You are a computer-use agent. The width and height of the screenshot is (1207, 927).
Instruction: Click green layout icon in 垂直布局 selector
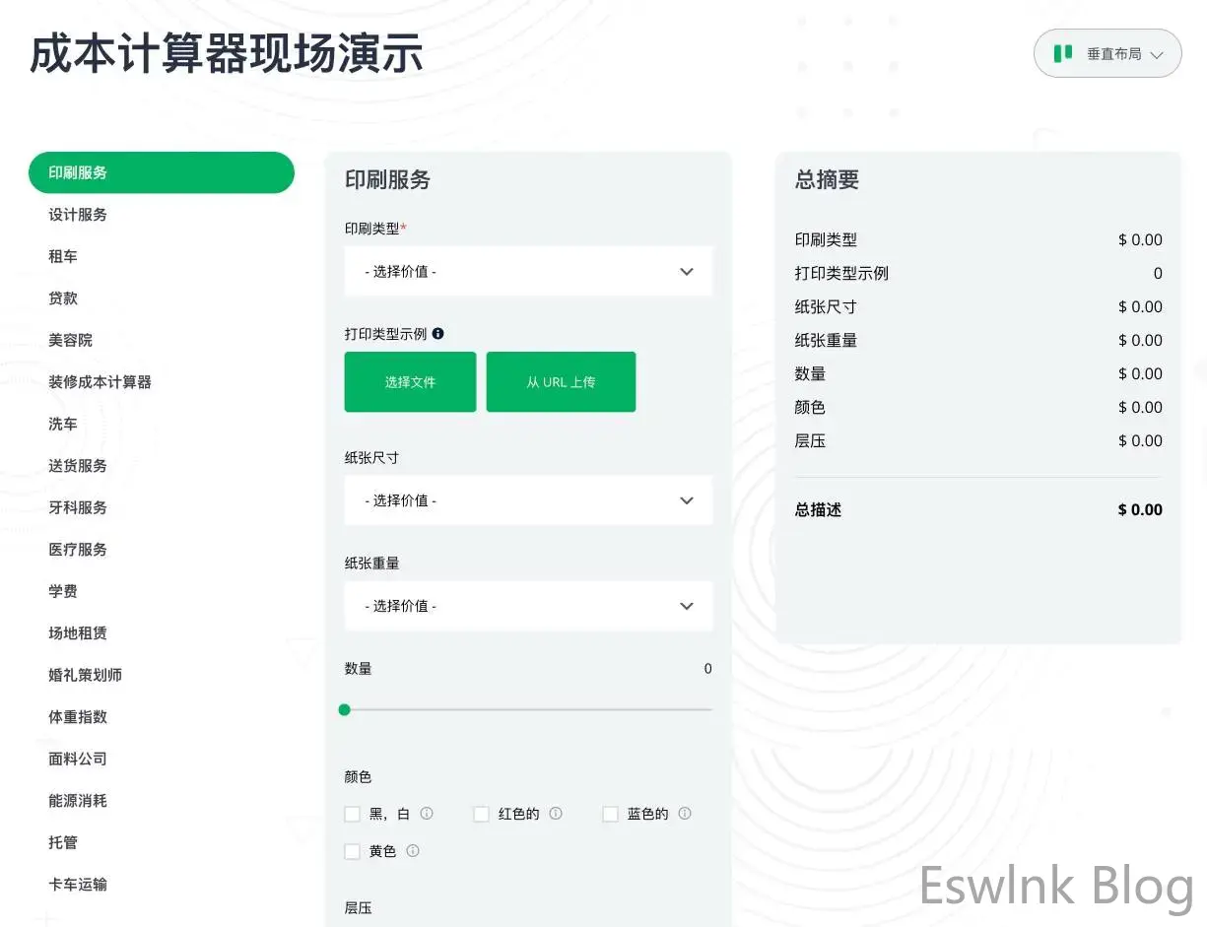1063,54
